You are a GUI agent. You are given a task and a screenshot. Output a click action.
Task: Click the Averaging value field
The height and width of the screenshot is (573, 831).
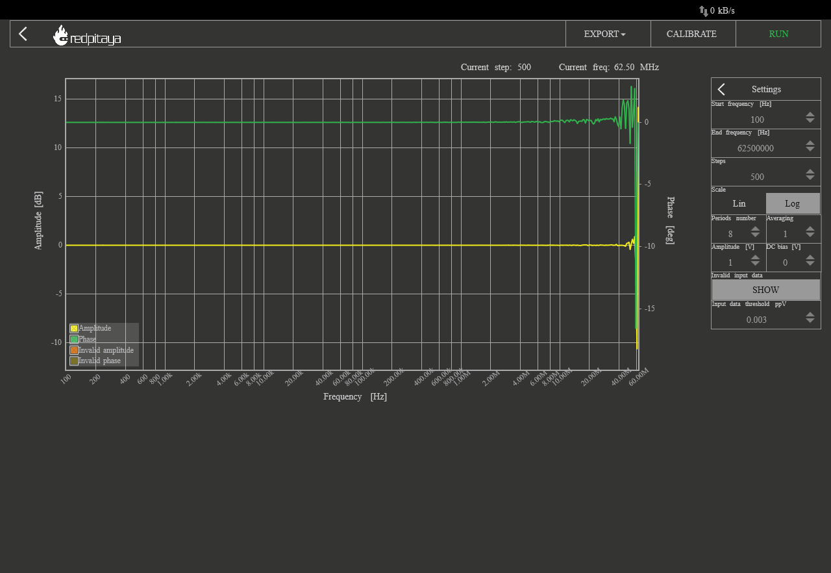[785, 234]
